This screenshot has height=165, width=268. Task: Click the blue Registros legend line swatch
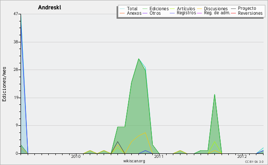[x=172, y=13]
